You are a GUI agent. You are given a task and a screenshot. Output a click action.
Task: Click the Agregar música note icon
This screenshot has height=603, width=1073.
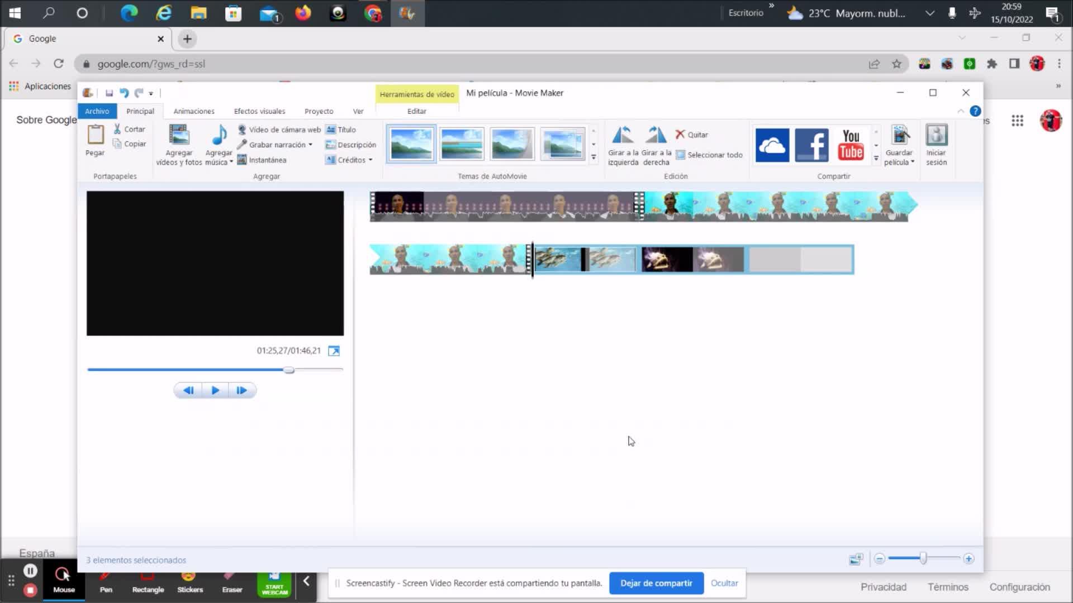219,136
